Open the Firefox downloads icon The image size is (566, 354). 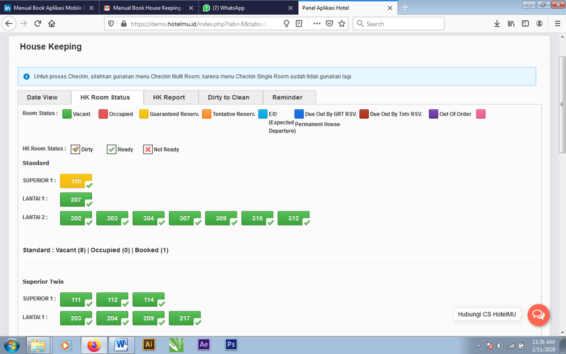[497, 24]
